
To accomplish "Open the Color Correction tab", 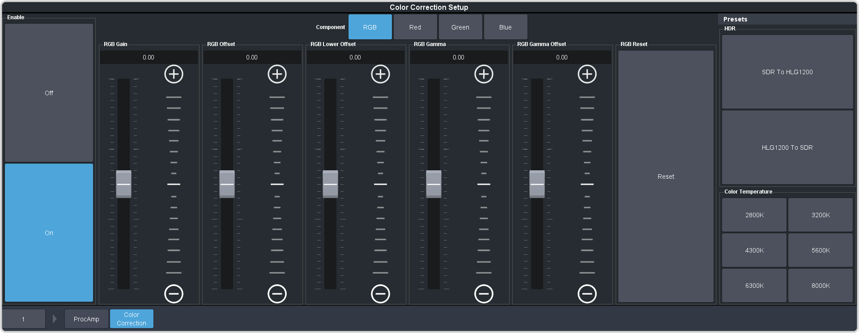I will click(x=132, y=319).
